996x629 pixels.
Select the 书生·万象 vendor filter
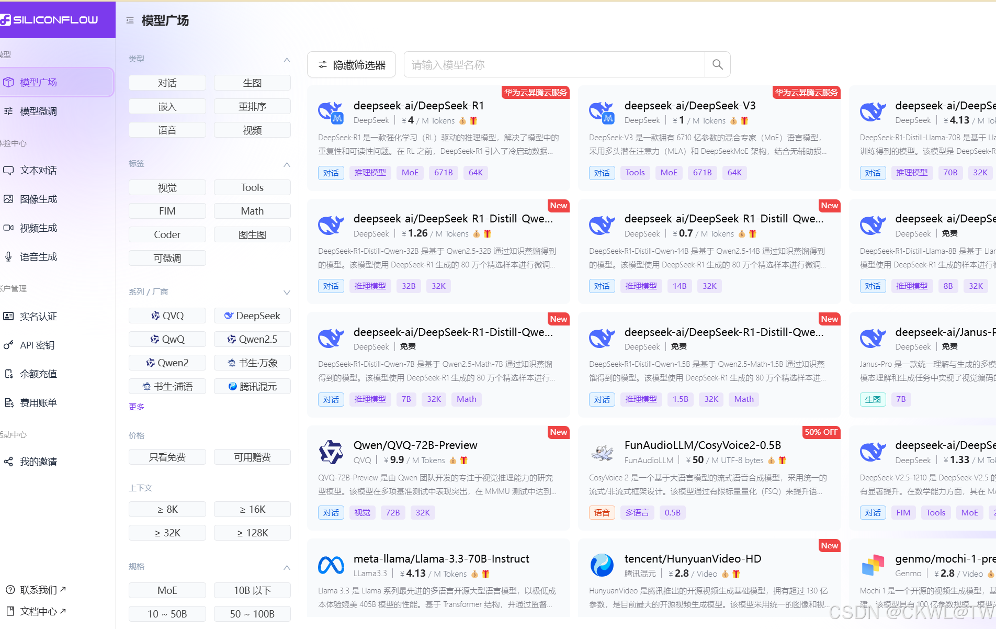(x=252, y=363)
